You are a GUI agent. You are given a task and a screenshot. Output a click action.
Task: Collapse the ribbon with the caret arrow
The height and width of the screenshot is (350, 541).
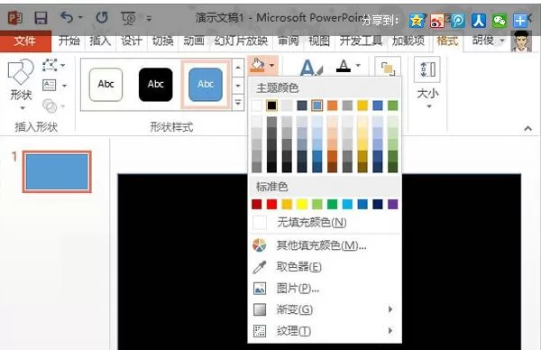pyautogui.click(x=527, y=128)
